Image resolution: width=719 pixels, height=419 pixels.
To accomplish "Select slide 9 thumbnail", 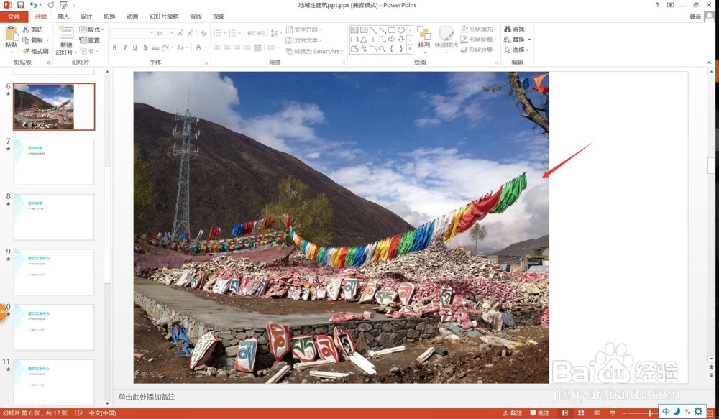I will (54, 272).
